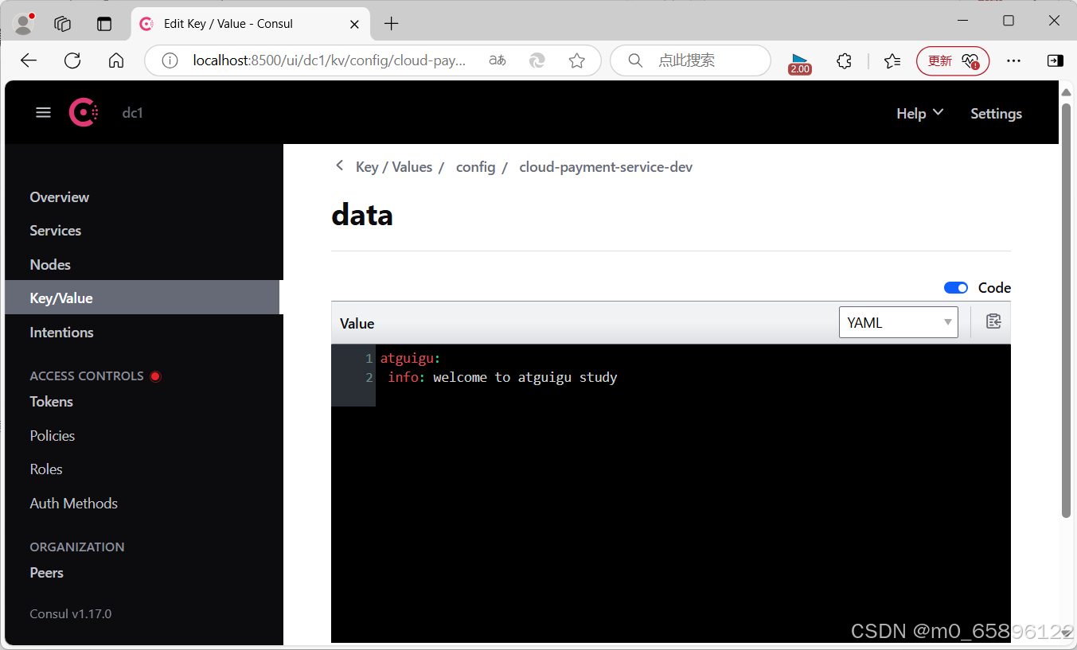Open Roles in sidebar
The width and height of the screenshot is (1077, 650).
coord(46,469)
